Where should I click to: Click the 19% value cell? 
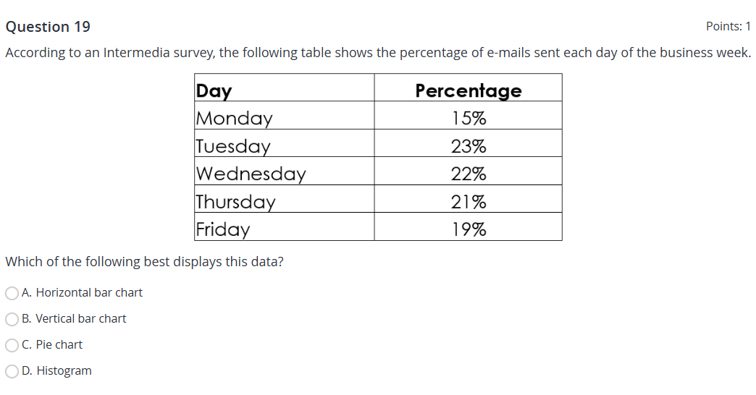(468, 229)
